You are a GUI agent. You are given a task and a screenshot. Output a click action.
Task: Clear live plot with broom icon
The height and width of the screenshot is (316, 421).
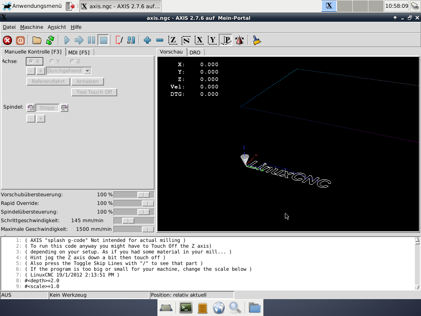(257, 40)
